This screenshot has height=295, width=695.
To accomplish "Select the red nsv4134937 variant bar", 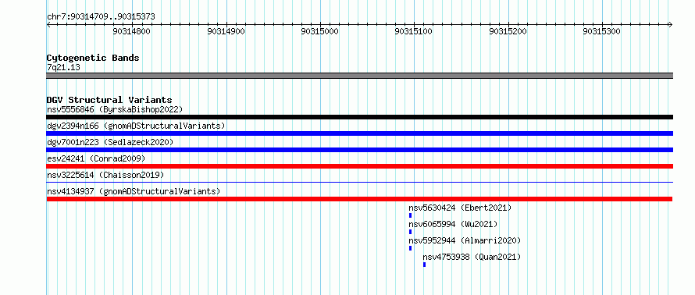I will tap(359, 199).
